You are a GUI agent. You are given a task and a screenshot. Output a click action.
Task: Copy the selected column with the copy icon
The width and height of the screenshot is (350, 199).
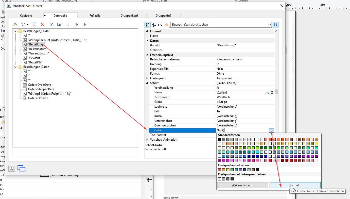click(59, 25)
